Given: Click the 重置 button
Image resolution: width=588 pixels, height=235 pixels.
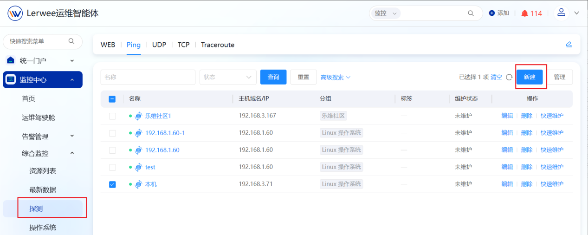Looking at the screenshot, I should [x=304, y=77].
